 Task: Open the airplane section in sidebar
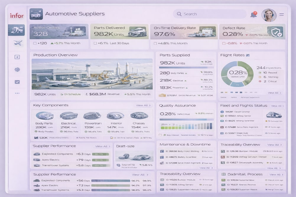17,43
